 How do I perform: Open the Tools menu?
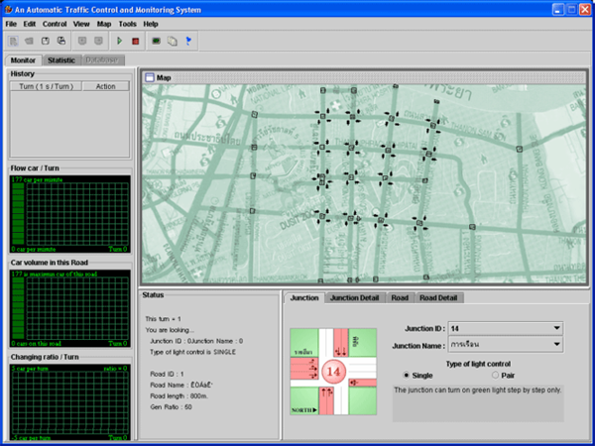(x=127, y=23)
